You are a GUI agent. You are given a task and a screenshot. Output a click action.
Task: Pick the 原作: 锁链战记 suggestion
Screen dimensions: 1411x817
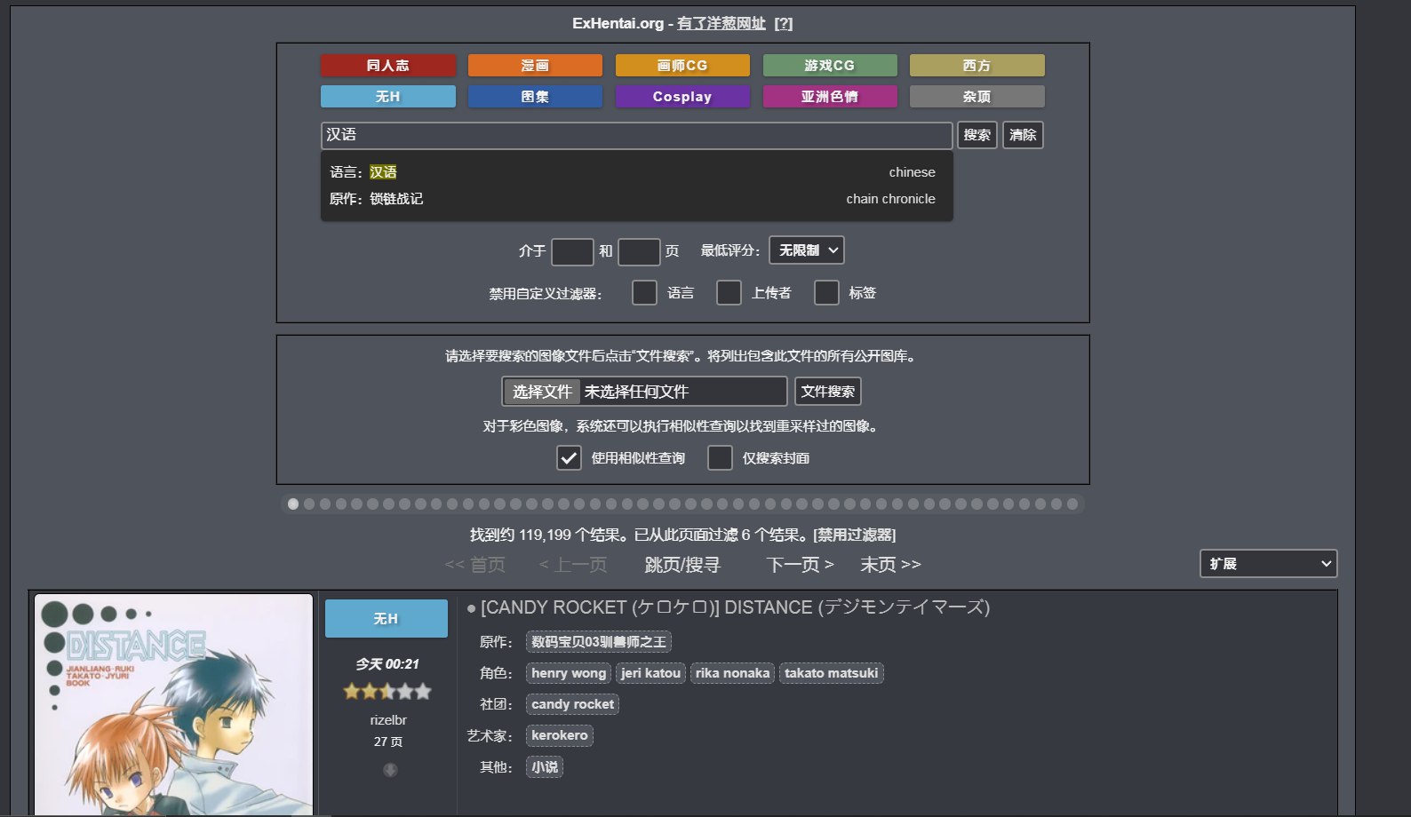[x=636, y=199]
